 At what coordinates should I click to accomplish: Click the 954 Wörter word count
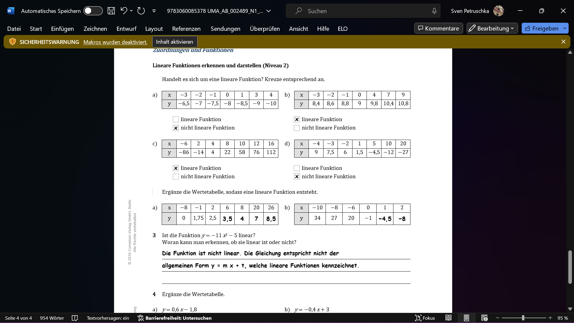click(52, 318)
